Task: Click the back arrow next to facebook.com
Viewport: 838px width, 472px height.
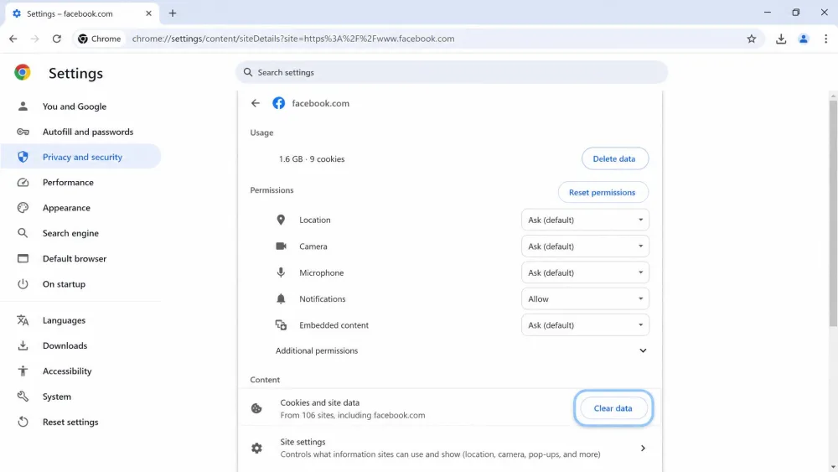Action: point(256,103)
